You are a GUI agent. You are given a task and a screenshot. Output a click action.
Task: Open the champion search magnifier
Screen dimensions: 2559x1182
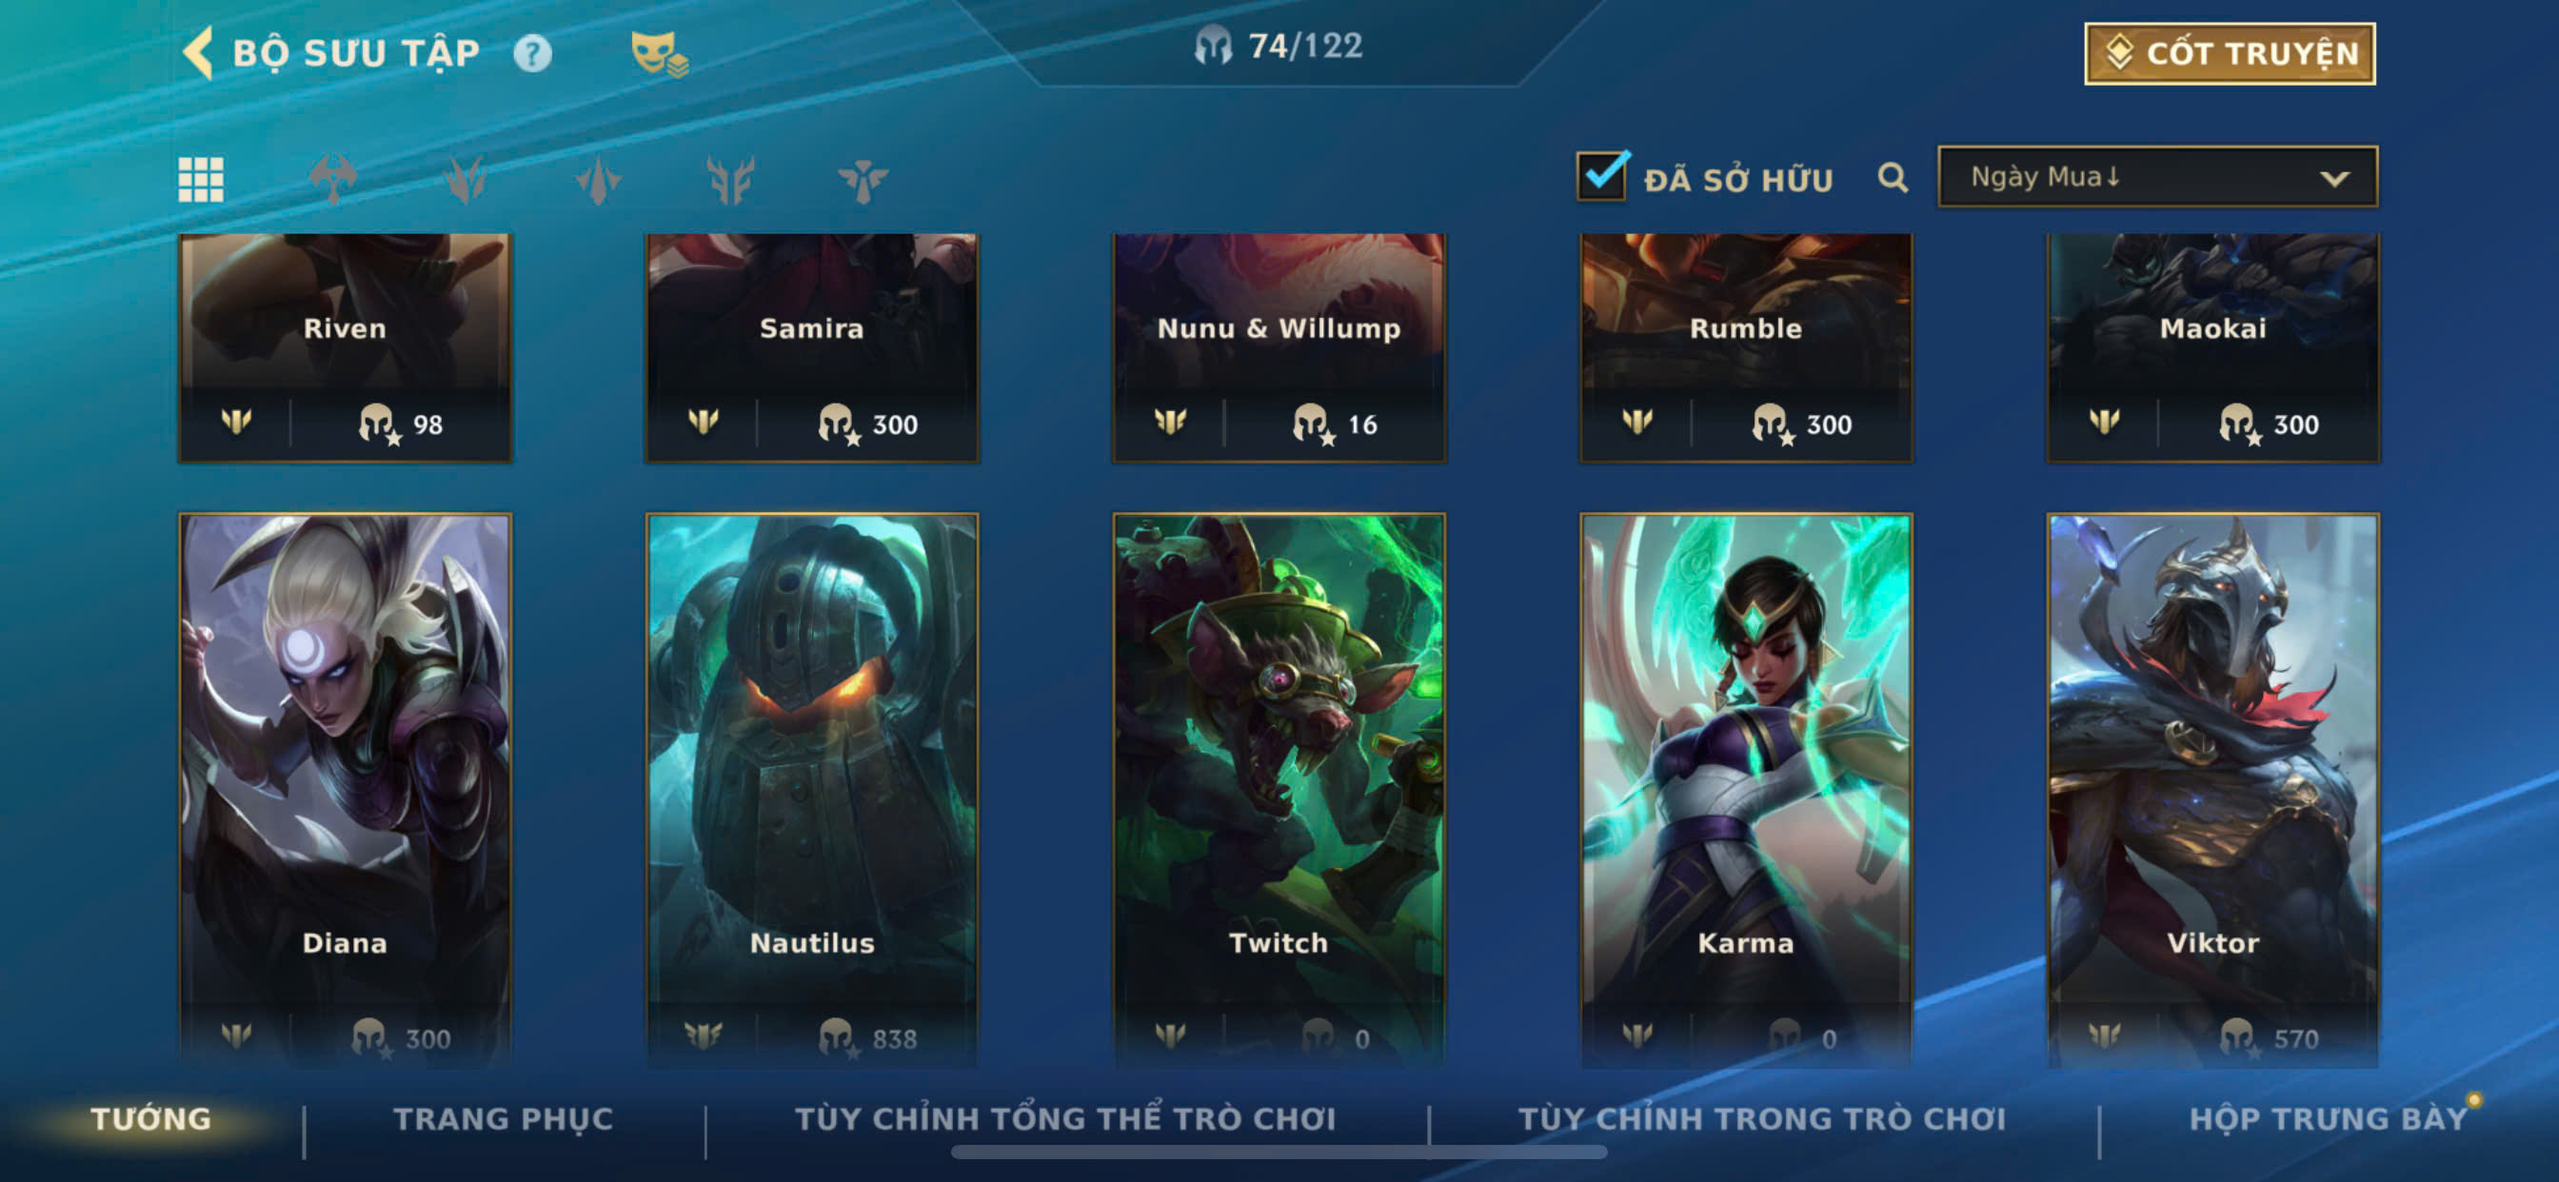coord(1893,178)
